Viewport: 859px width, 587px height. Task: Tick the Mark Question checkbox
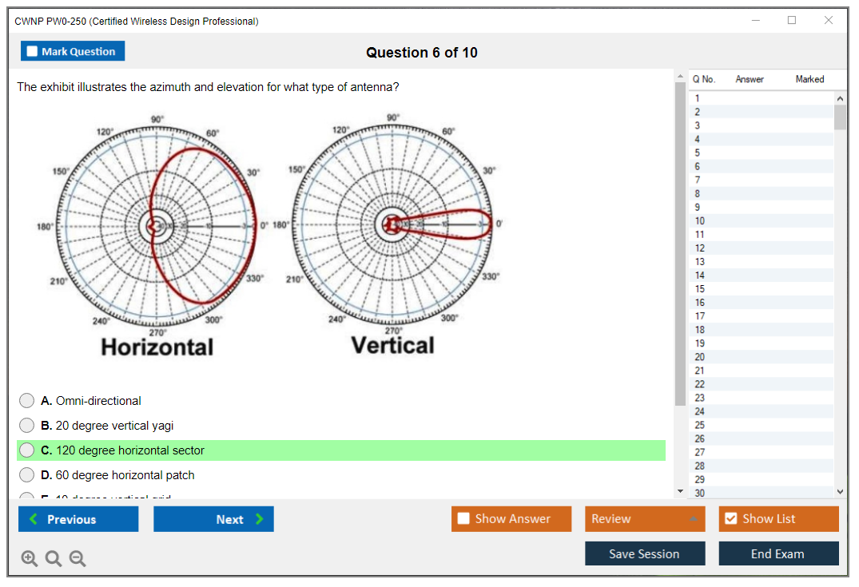(x=33, y=51)
